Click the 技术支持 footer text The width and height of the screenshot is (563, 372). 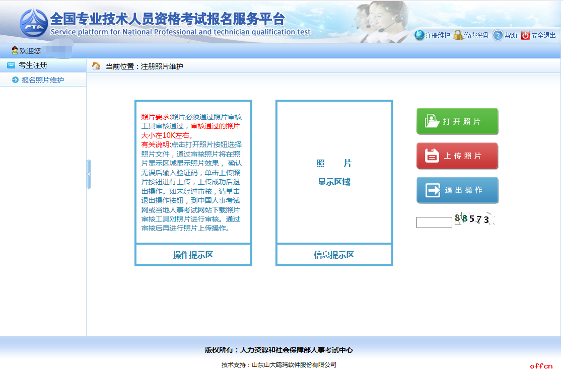coord(279,365)
